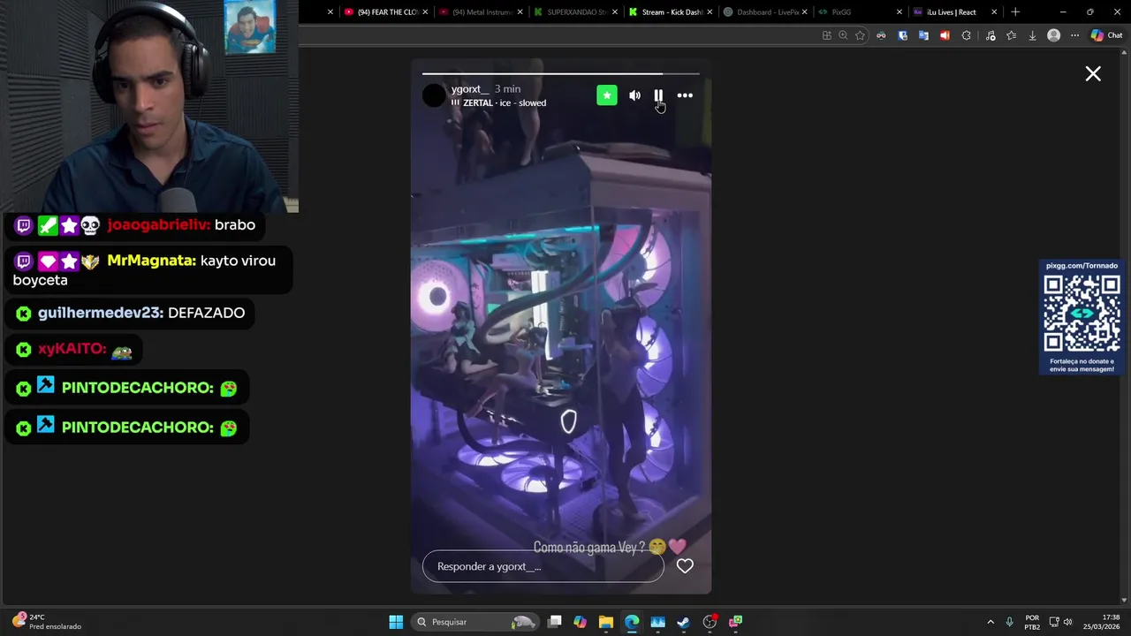Click the xyKAITO chat message
Image resolution: width=1131 pixels, height=636 pixels.
(x=75, y=349)
